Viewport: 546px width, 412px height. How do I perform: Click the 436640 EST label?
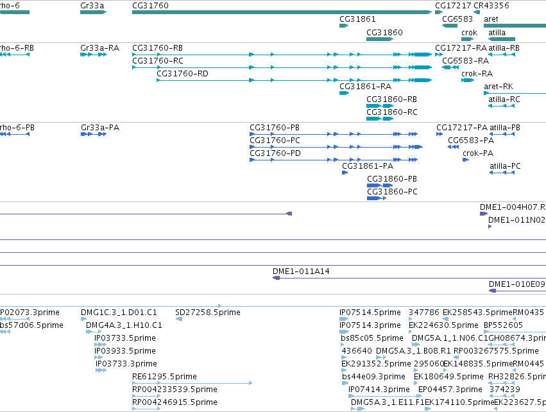[357, 351]
